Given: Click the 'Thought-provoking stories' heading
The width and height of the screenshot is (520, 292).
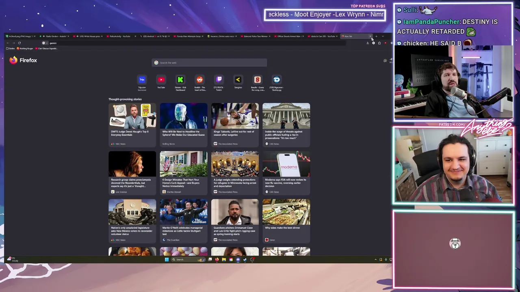Looking at the screenshot, I should click(x=125, y=99).
